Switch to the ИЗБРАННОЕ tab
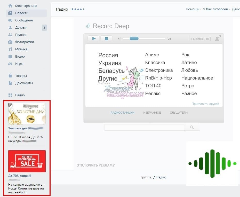Image resolution: width=240 pixels, height=197 pixels. [x=152, y=113]
